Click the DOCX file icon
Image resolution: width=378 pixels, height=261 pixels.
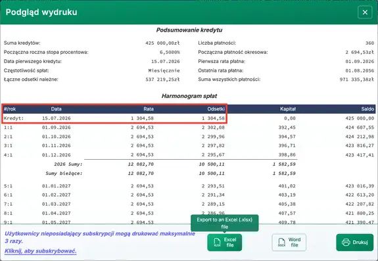click(281, 243)
